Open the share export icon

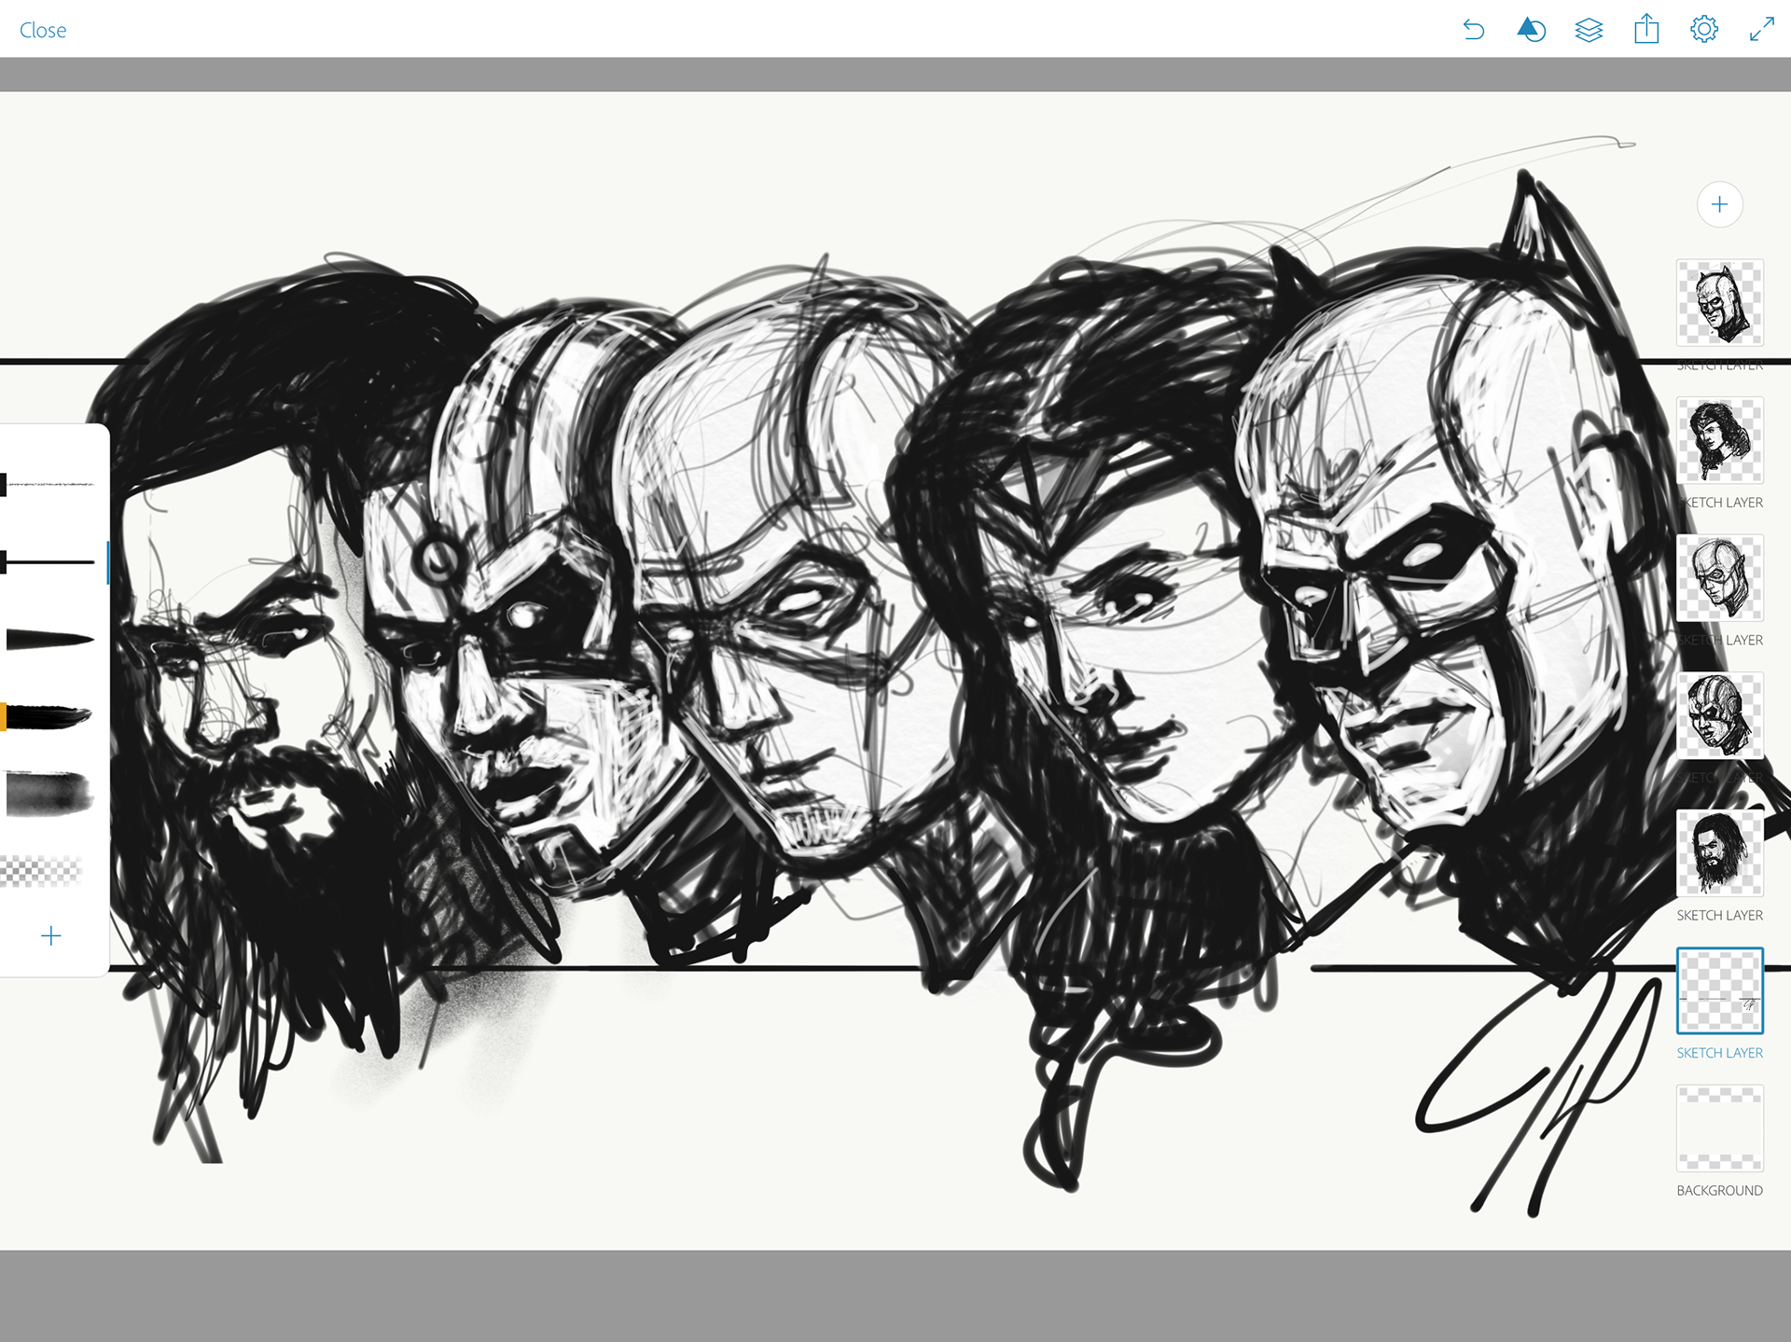(x=1646, y=29)
